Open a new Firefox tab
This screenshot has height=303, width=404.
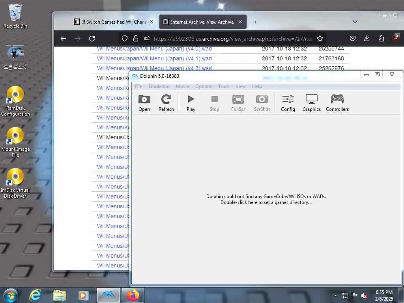tap(255, 22)
